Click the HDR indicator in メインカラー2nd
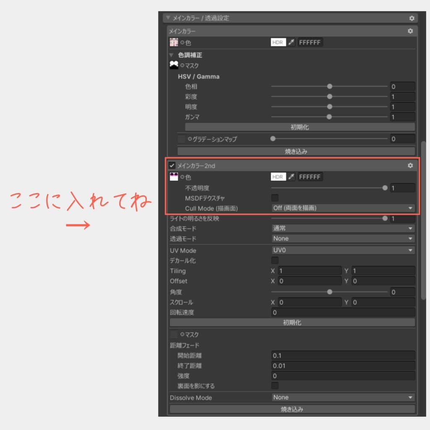Screen dimensions: 430x430 278,177
